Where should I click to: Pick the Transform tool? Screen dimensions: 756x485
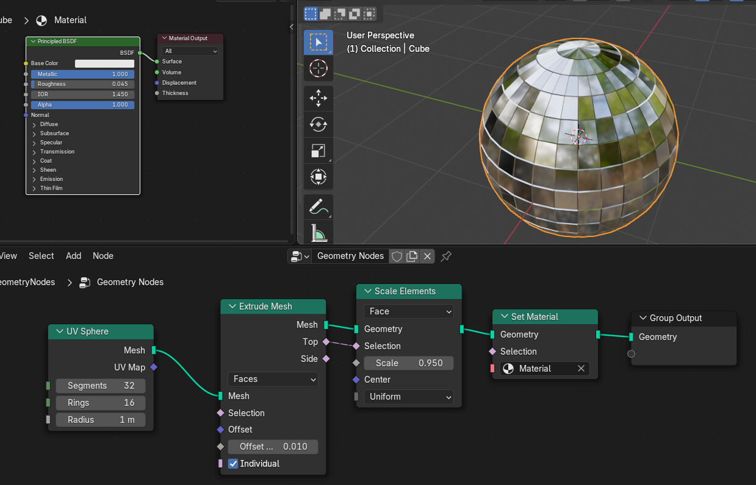click(x=319, y=177)
